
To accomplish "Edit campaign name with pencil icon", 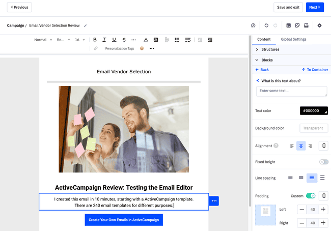I will (86, 25).
